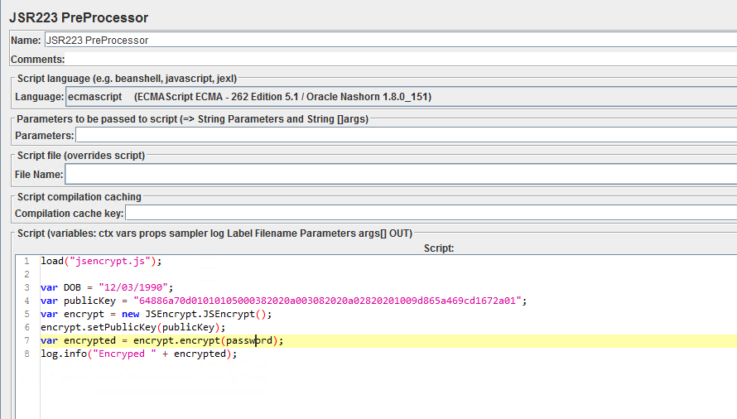Screen dimensions: 737x419
Task: Click the 'var encrypted' declaration on line 7
Action: pos(78,340)
